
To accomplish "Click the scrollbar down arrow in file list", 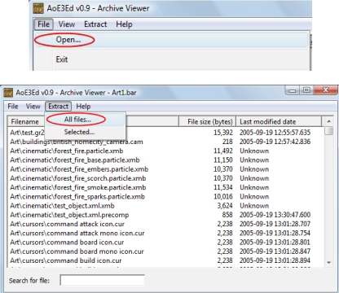I will tap(328, 262).
